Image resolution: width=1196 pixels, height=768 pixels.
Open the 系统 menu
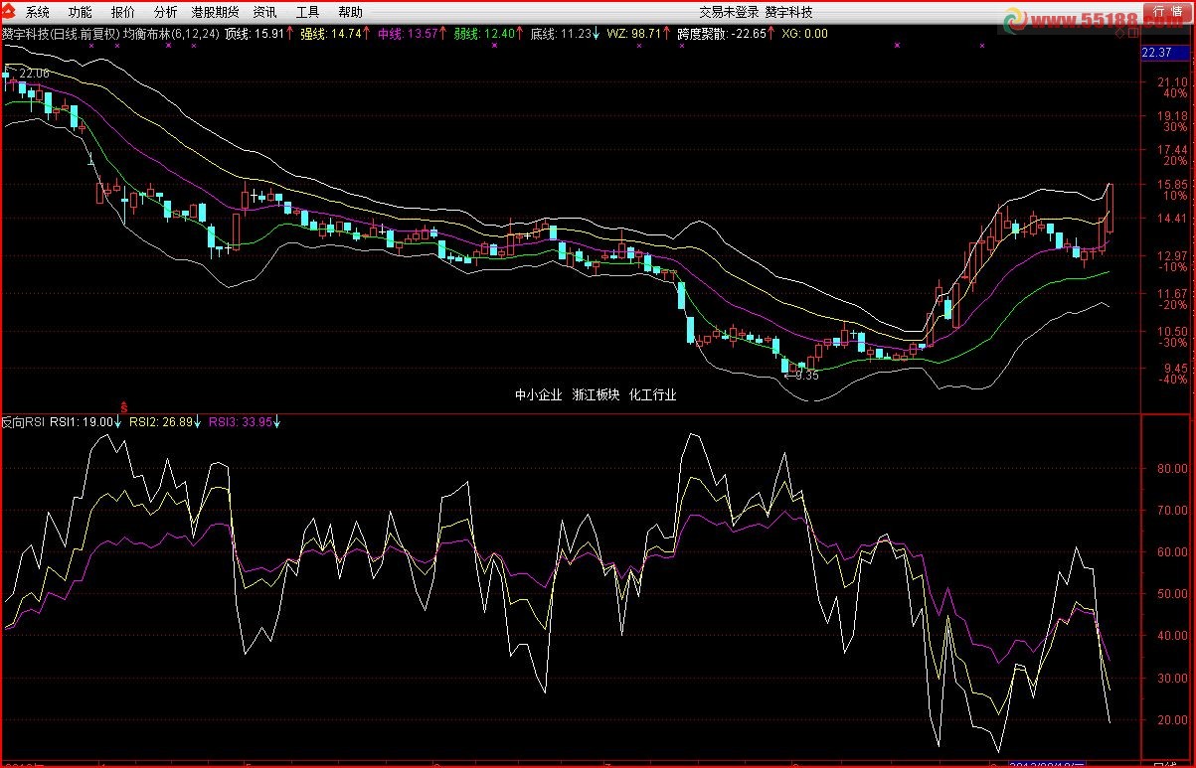[x=38, y=13]
